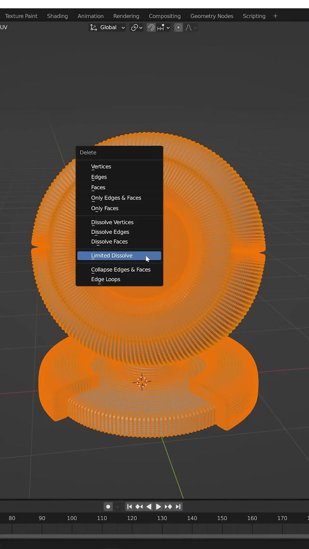Jump to the previous keyframe
Viewport: 309px width, 549px height.
tap(139, 507)
